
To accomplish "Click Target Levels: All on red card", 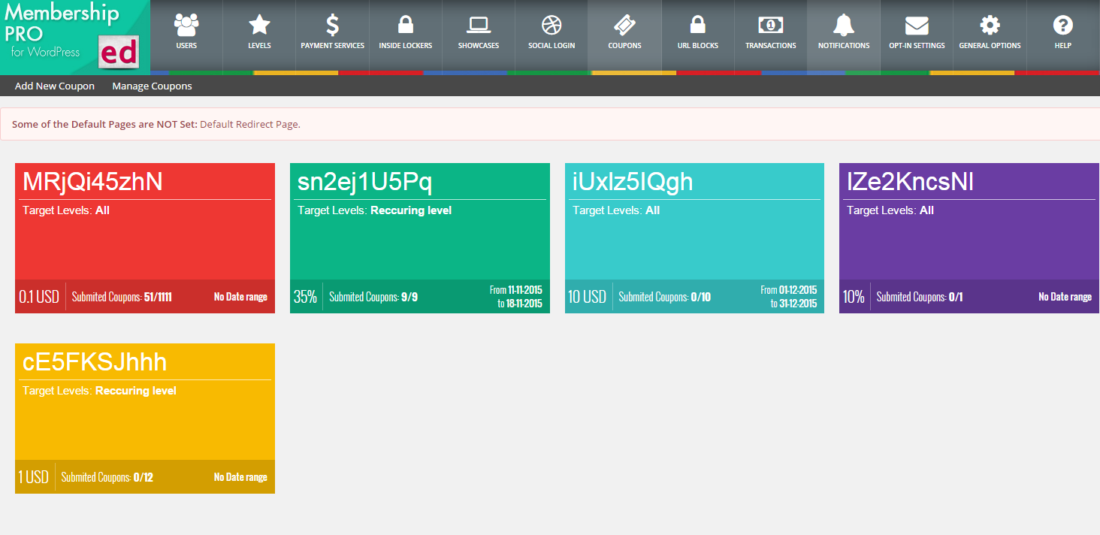I will (66, 210).
